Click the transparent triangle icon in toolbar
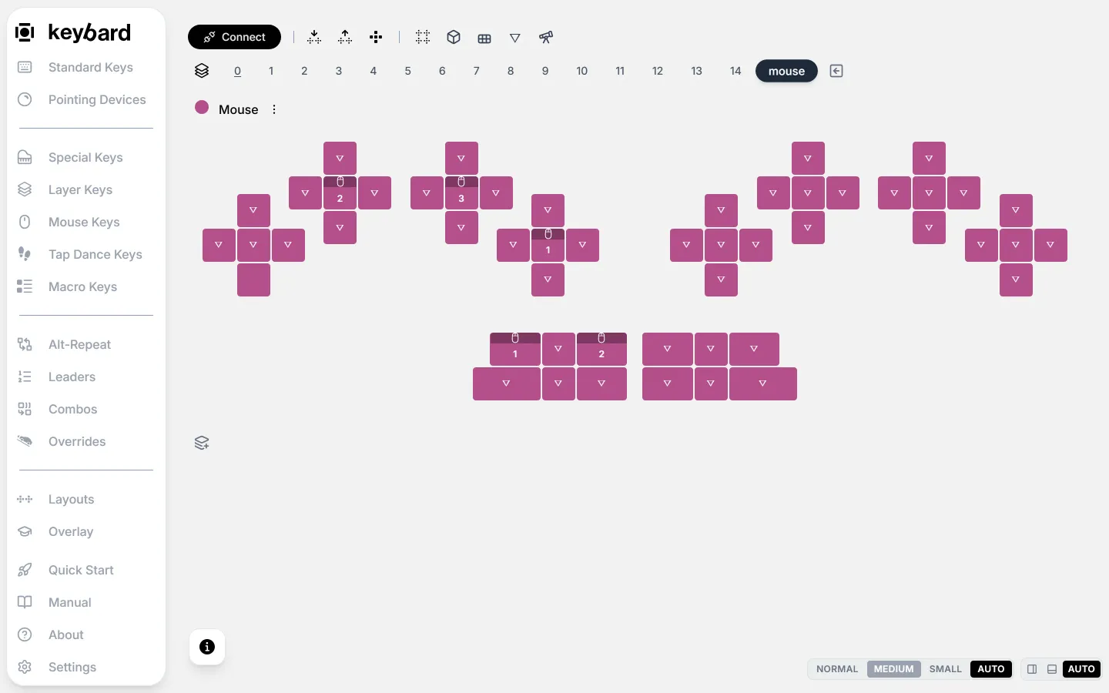 515,38
